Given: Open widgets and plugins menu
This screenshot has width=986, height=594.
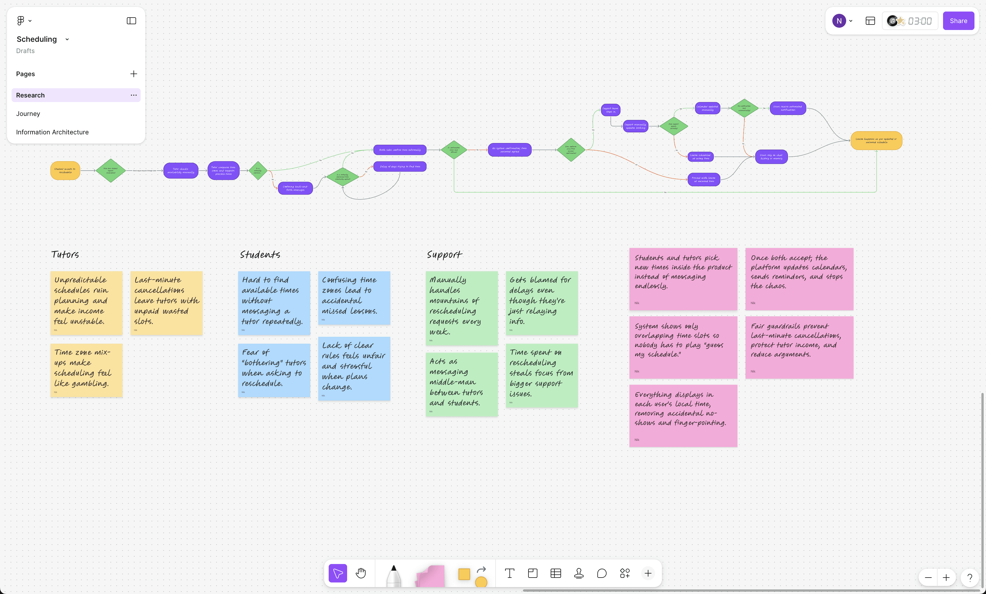Looking at the screenshot, I should coord(625,573).
